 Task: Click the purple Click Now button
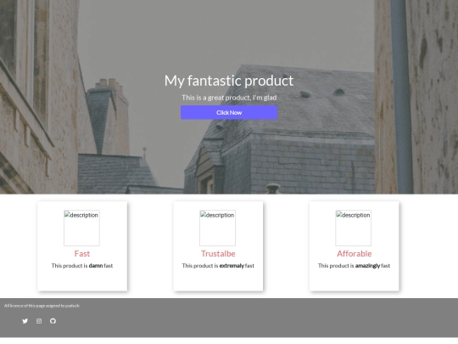point(229,112)
